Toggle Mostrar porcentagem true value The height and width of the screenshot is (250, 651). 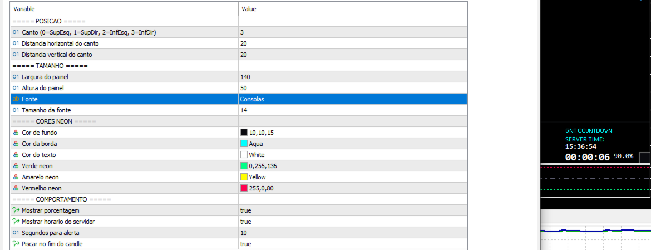pyautogui.click(x=353, y=210)
